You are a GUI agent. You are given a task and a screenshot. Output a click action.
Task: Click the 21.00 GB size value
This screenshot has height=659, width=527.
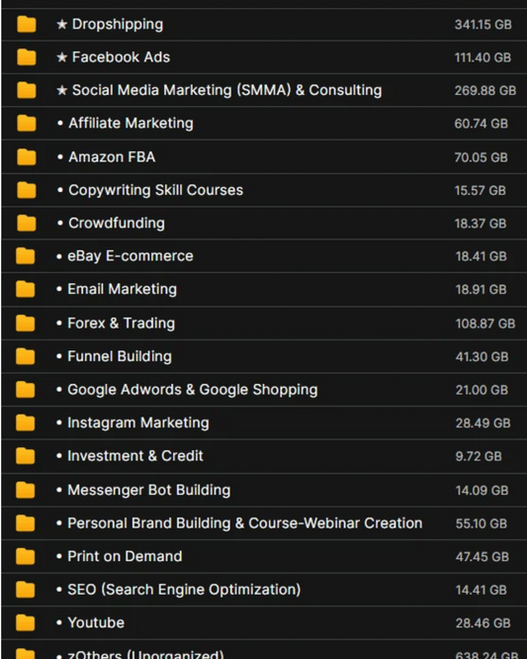[483, 390]
